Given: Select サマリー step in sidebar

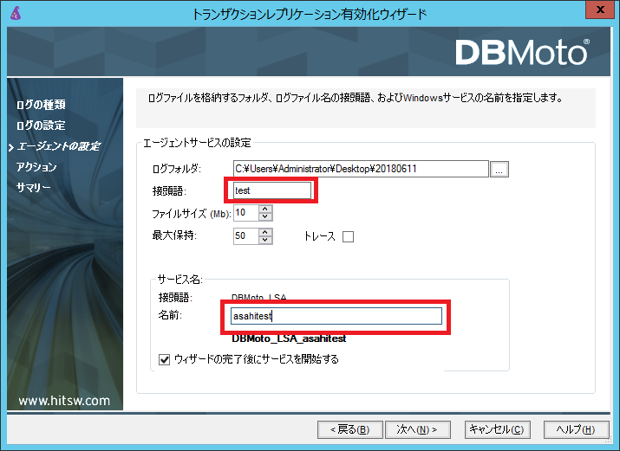Looking at the screenshot, I should [x=33, y=188].
